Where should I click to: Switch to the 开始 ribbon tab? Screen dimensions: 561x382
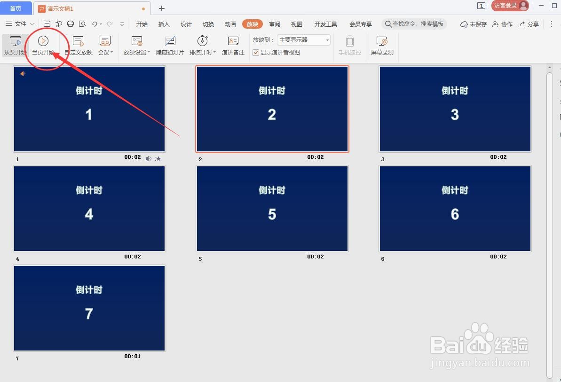click(142, 24)
